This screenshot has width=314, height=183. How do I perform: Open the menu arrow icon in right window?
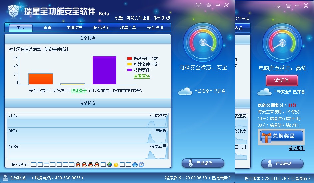point(278,6)
